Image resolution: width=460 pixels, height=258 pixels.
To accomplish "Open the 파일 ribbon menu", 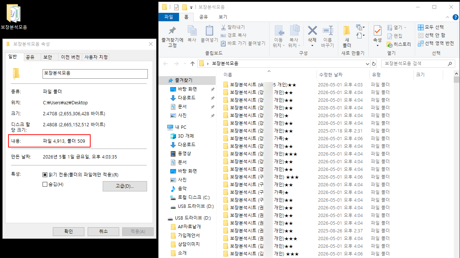I will (x=169, y=17).
